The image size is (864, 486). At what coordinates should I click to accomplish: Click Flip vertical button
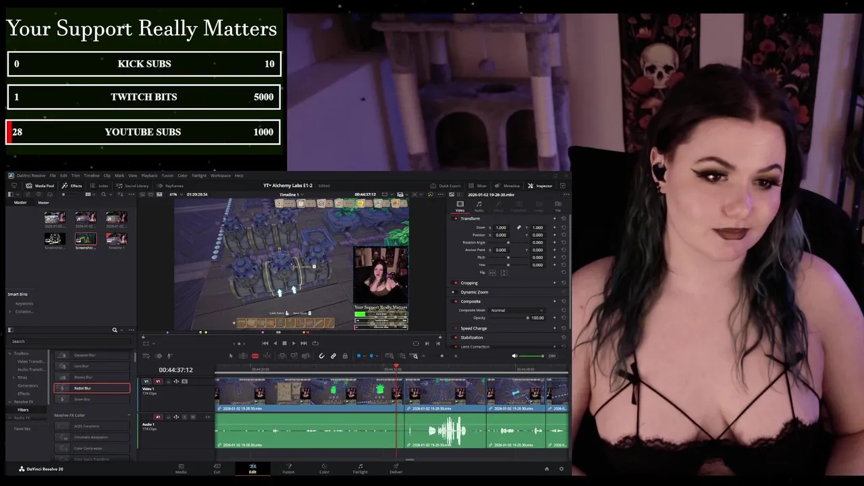click(504, 273)
